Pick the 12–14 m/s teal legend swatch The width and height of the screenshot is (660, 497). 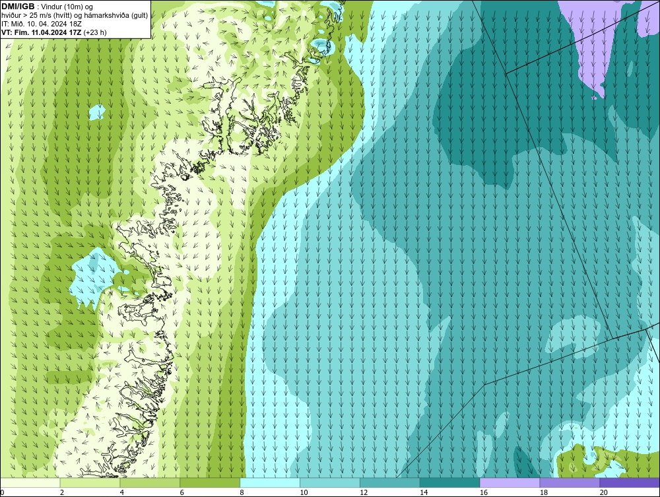(x=390, y=482)
